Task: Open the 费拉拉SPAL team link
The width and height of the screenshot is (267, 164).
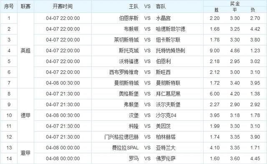Action: 125,148
